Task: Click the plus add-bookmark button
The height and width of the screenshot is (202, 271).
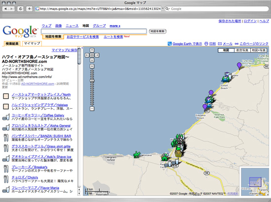Action: pyautogui.click(x=29, y=9)
